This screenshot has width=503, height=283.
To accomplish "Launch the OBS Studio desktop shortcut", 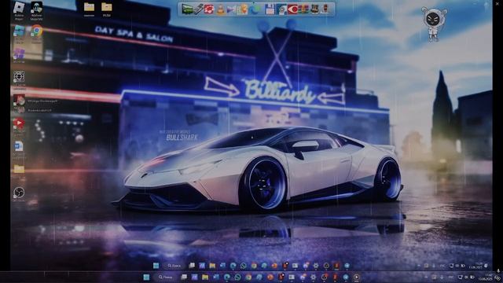I will coord(19,192).
